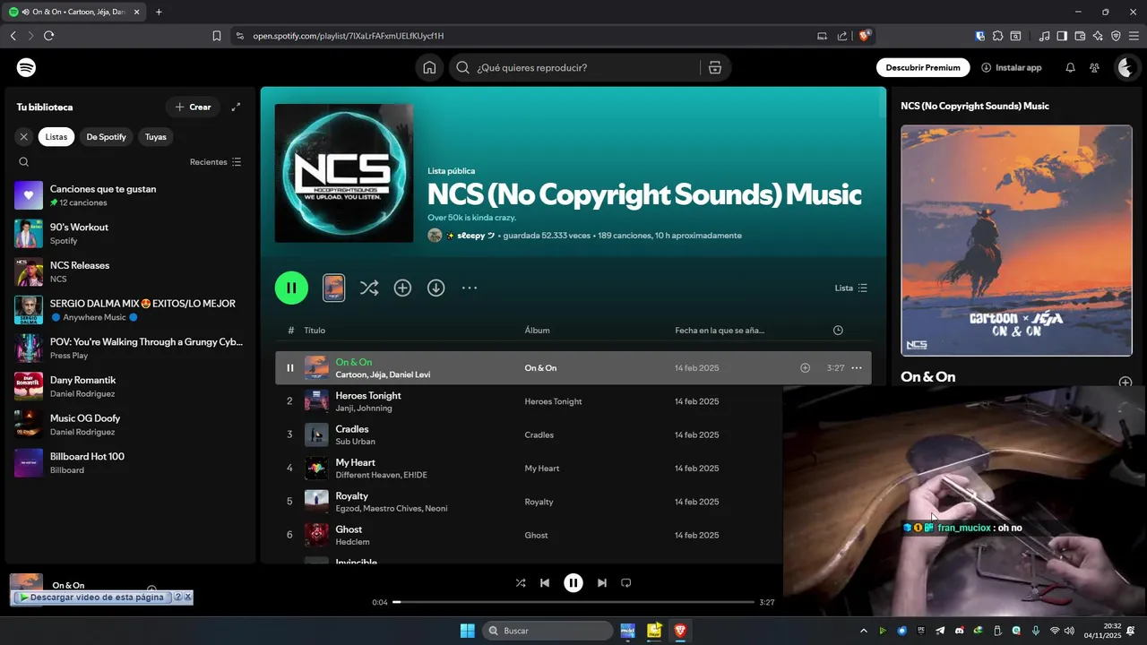1147x645 pixels.
Task: Open a new browser tab
Action: point(159,12)
